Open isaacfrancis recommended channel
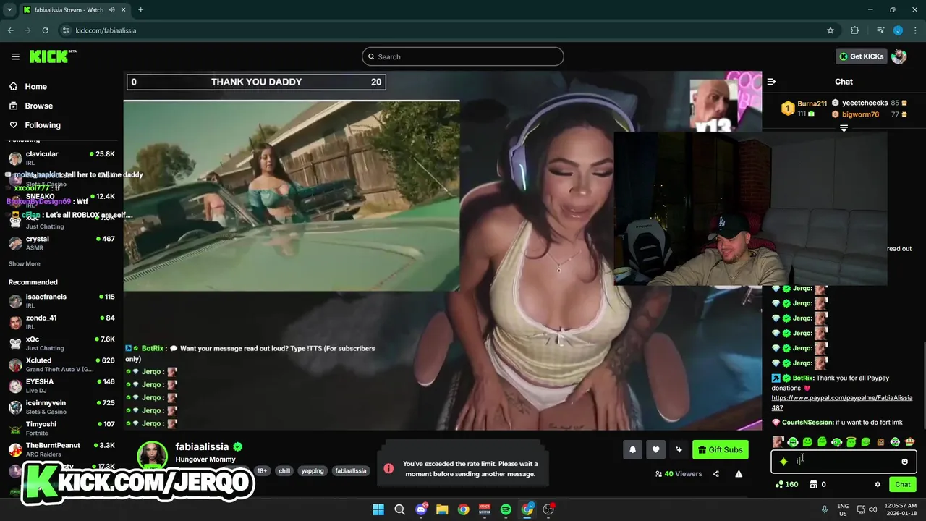The width and height of the screenshot is (926, 521). coord(61,301)
